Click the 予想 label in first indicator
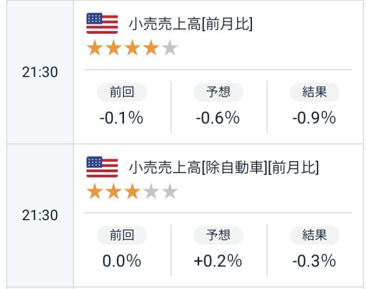 [218, 92]
